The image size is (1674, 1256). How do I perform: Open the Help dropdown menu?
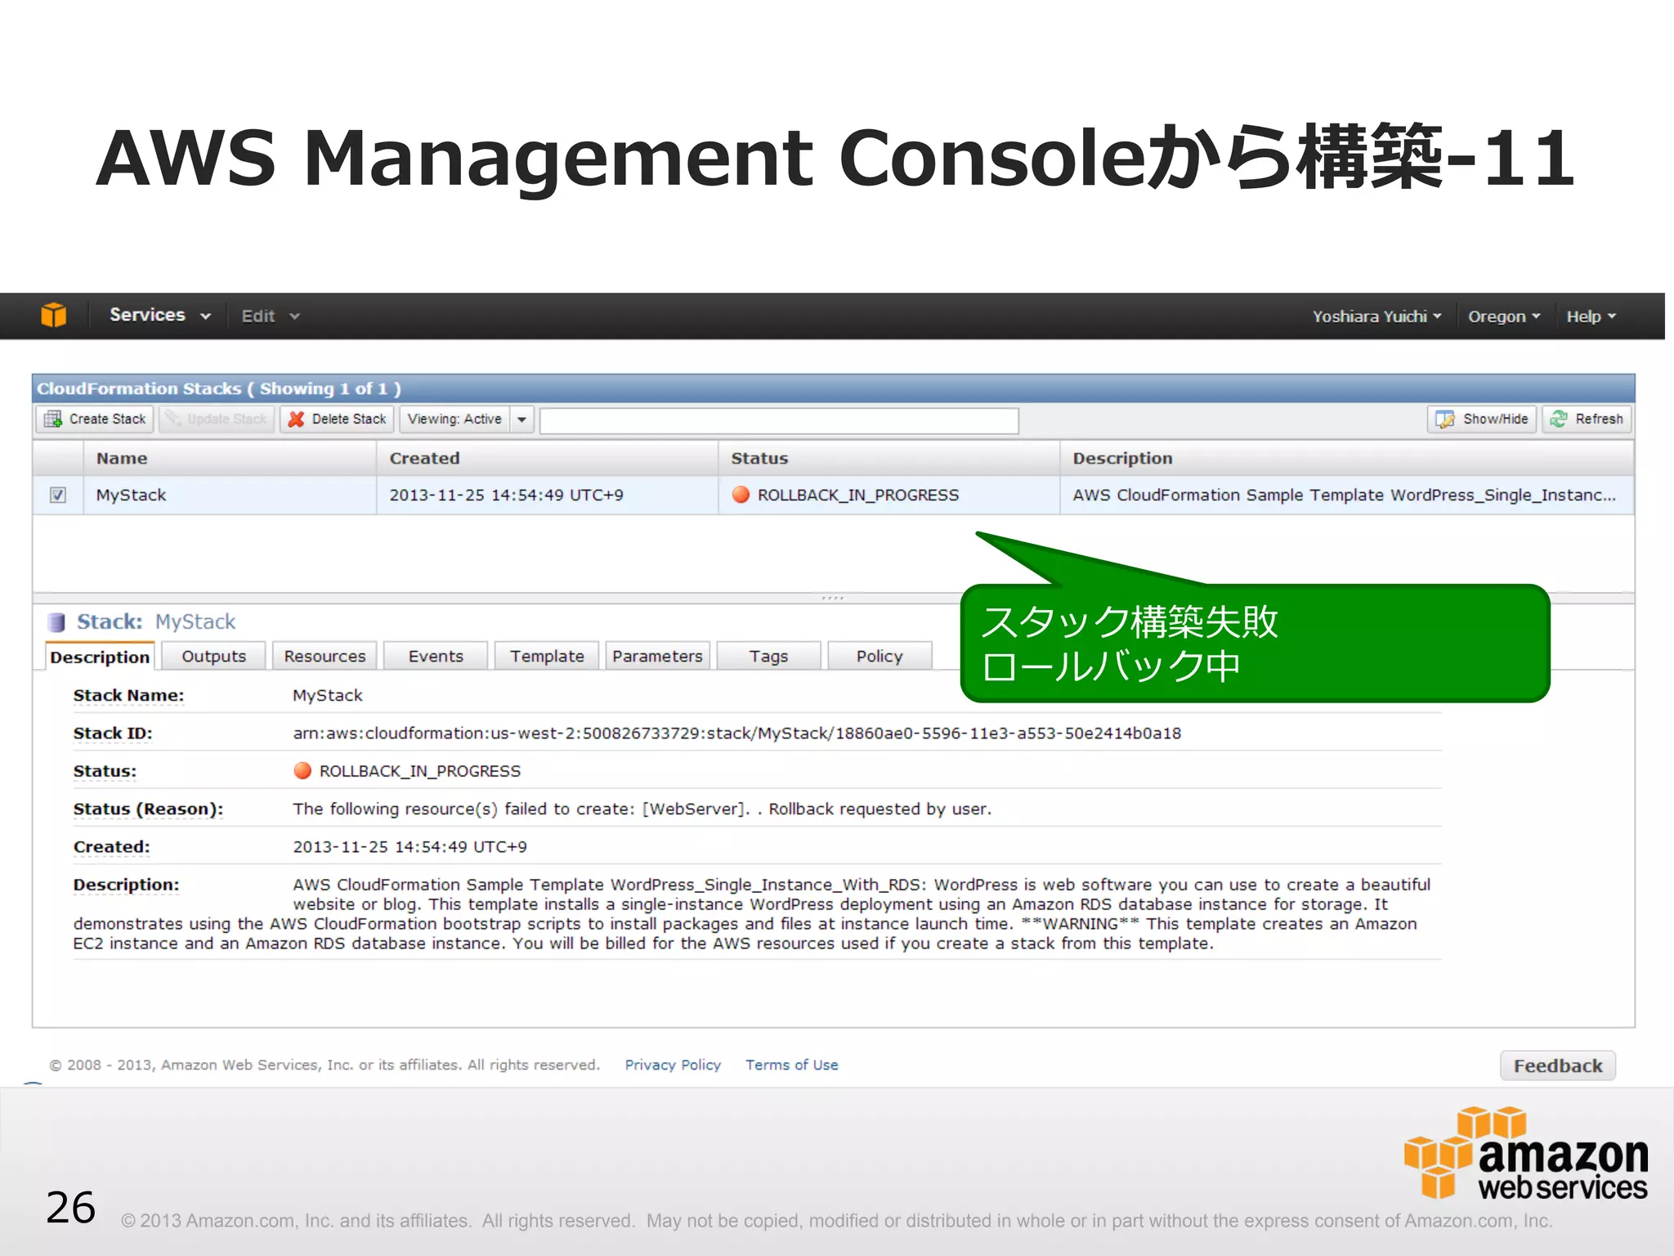(1591, 316)
